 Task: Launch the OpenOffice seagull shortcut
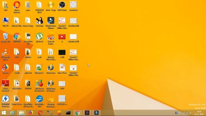39,99
